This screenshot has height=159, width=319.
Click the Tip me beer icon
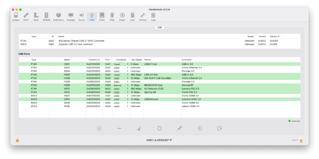pyautogui.click(x=301, y=140)
